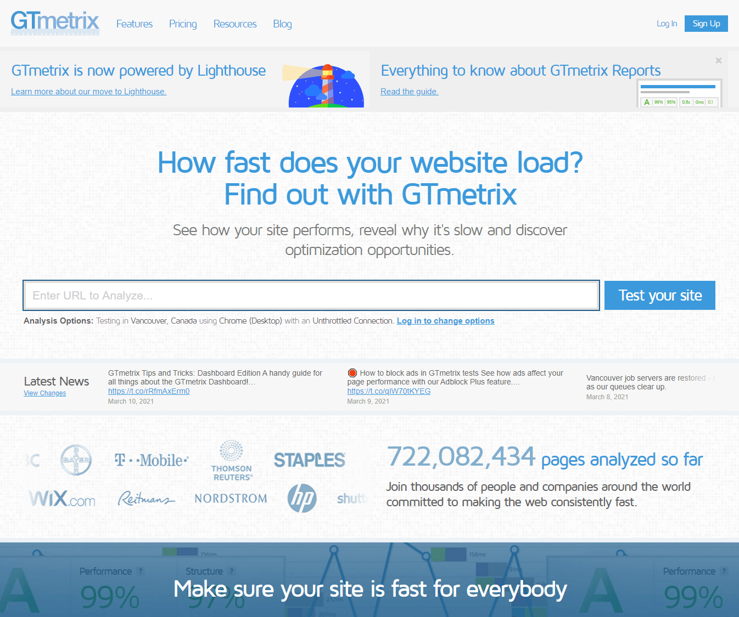Open the Pricing page
739x617 pixels.
pyautogui.click(x=183, y=24)
